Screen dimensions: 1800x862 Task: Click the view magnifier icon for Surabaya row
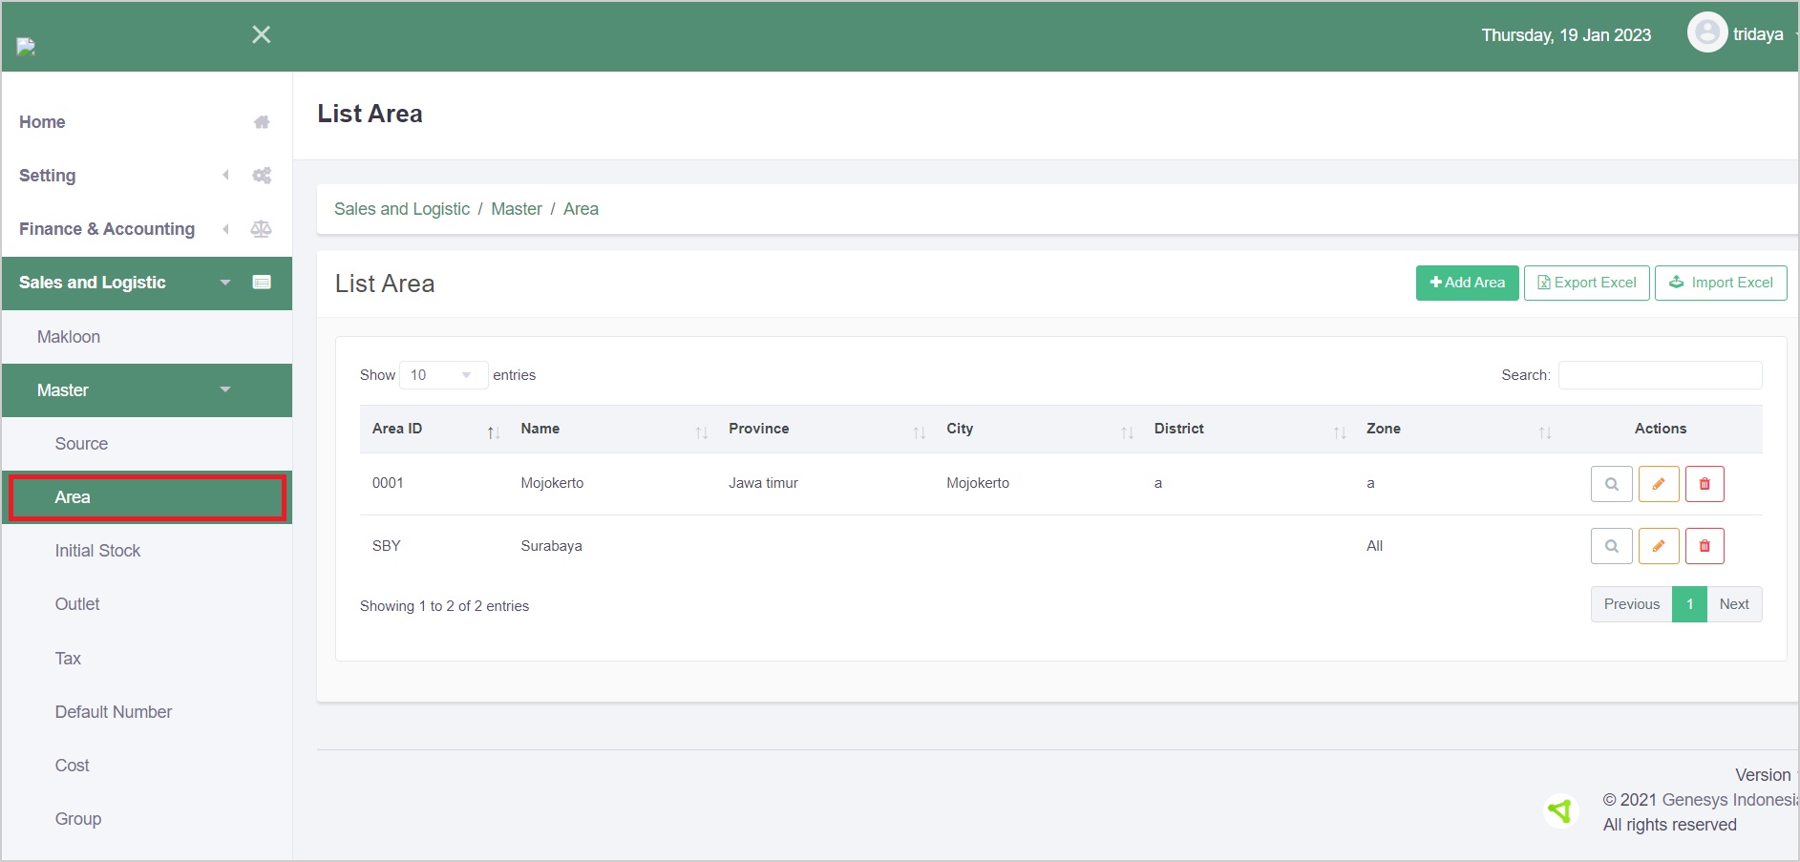pyautogui.click(x=1611, y=546)
